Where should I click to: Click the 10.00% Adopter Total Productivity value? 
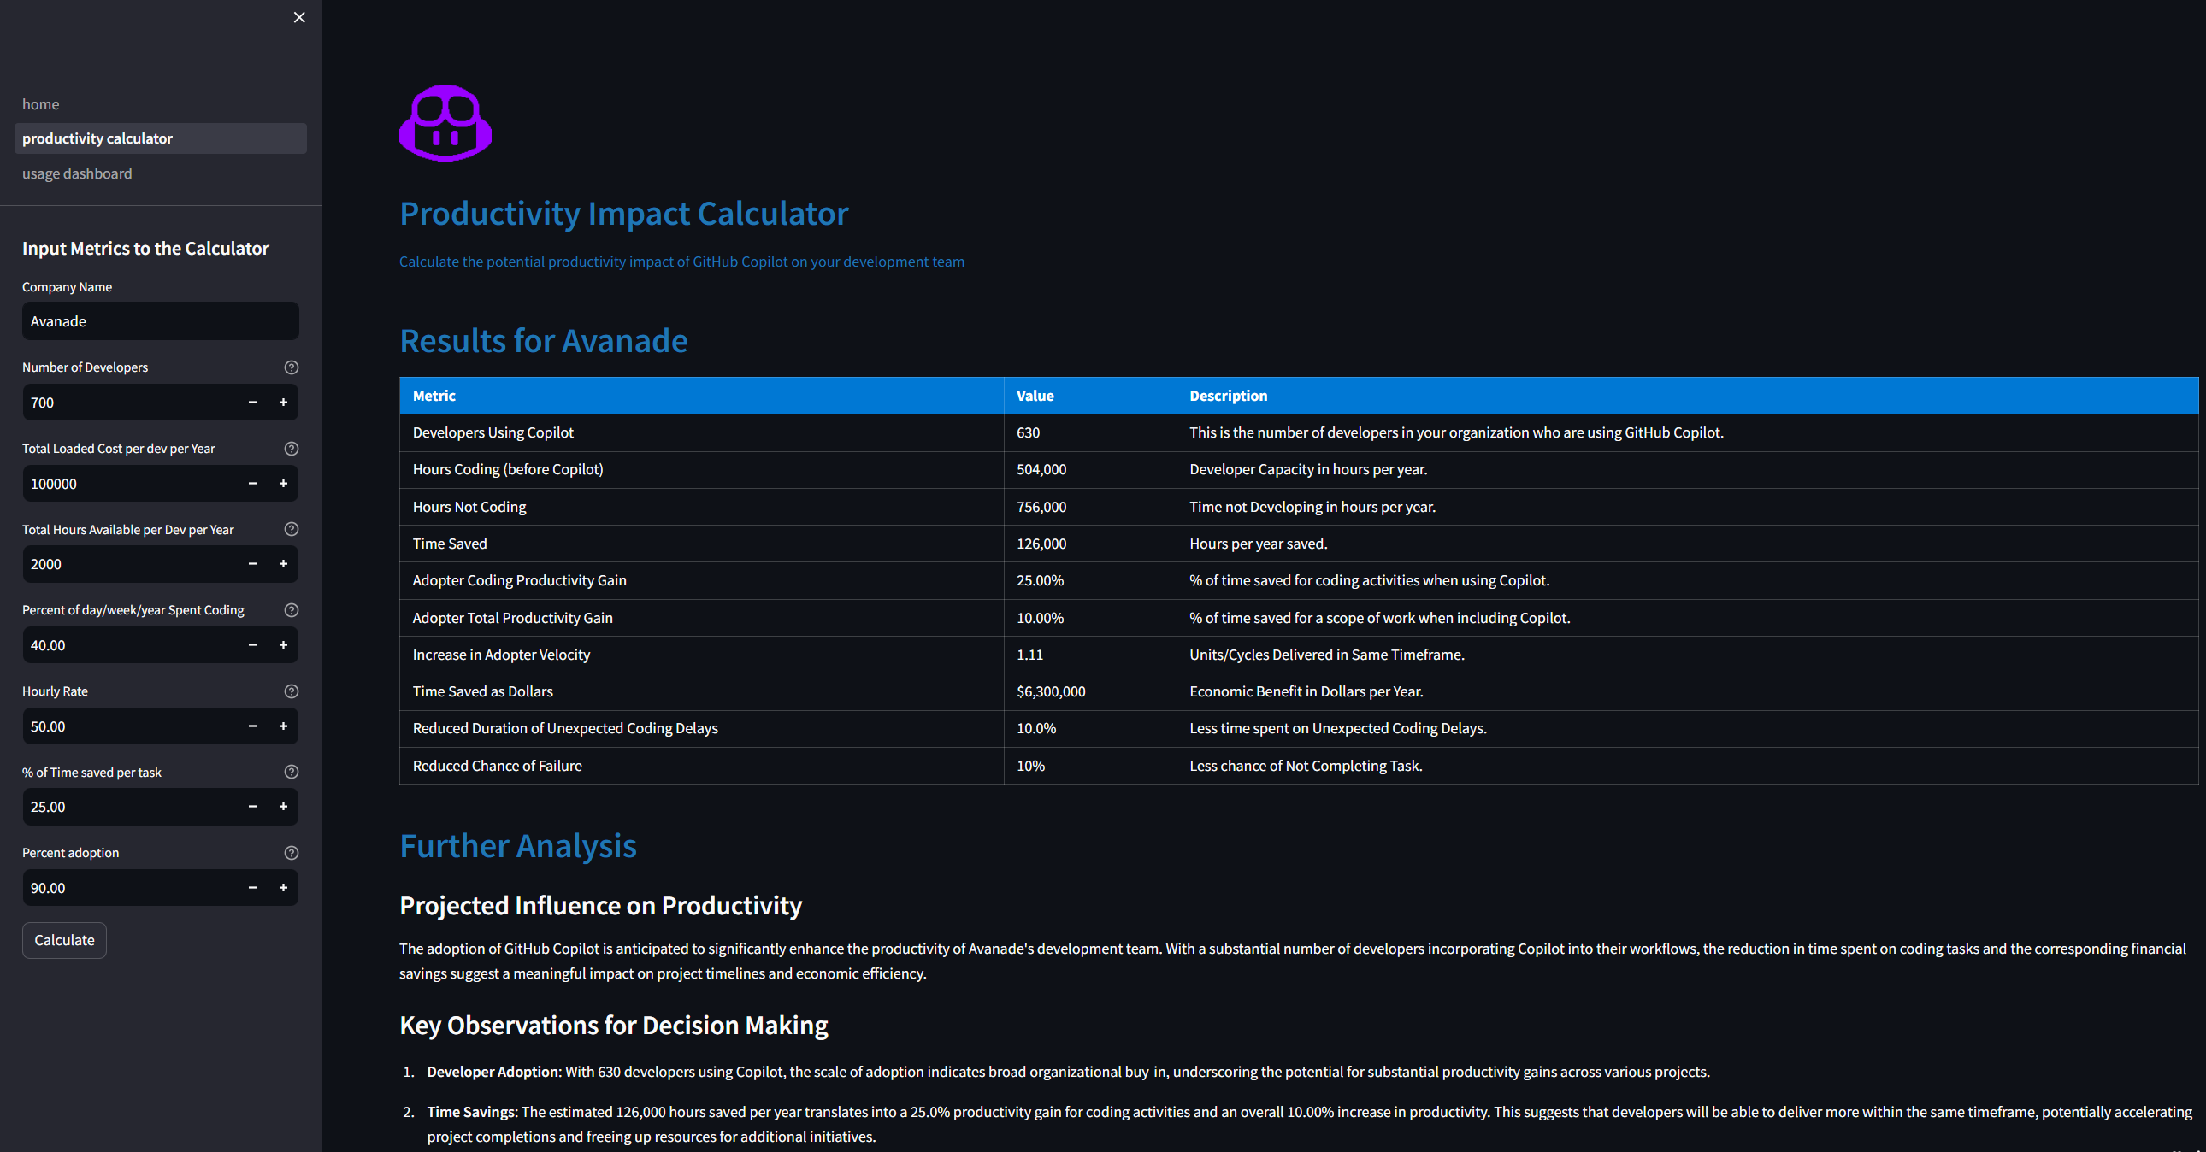[x=1040, y=618]
